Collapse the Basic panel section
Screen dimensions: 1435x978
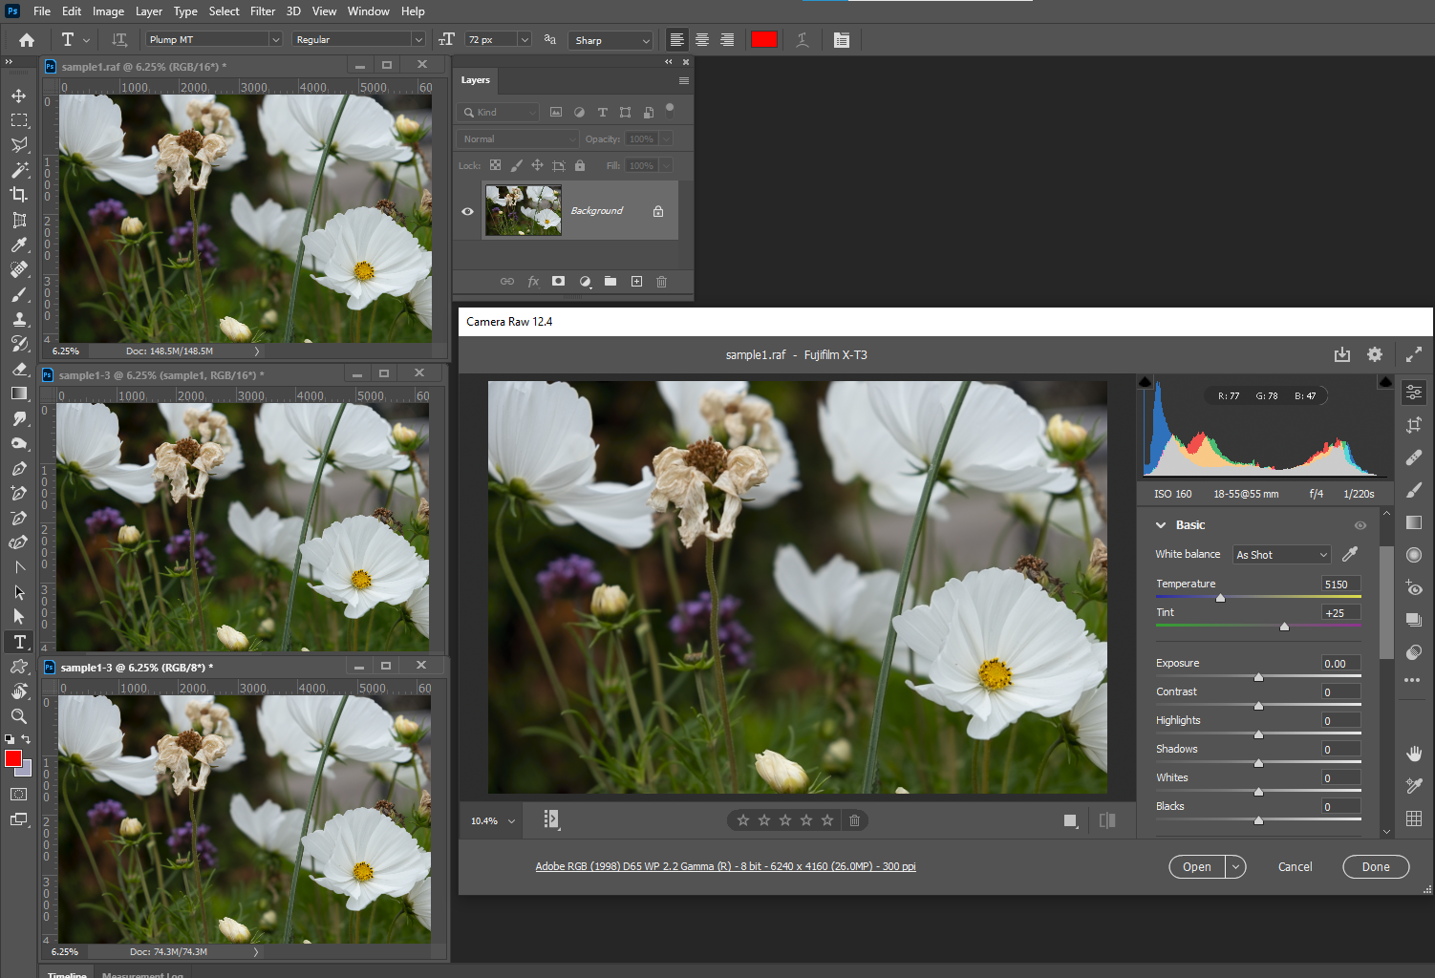coord(1162,524)
